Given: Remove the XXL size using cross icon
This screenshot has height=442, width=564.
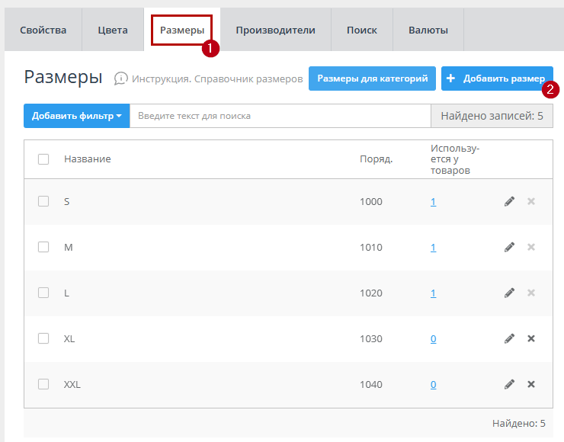Looking at the screenshot, I should pos(531,384).
